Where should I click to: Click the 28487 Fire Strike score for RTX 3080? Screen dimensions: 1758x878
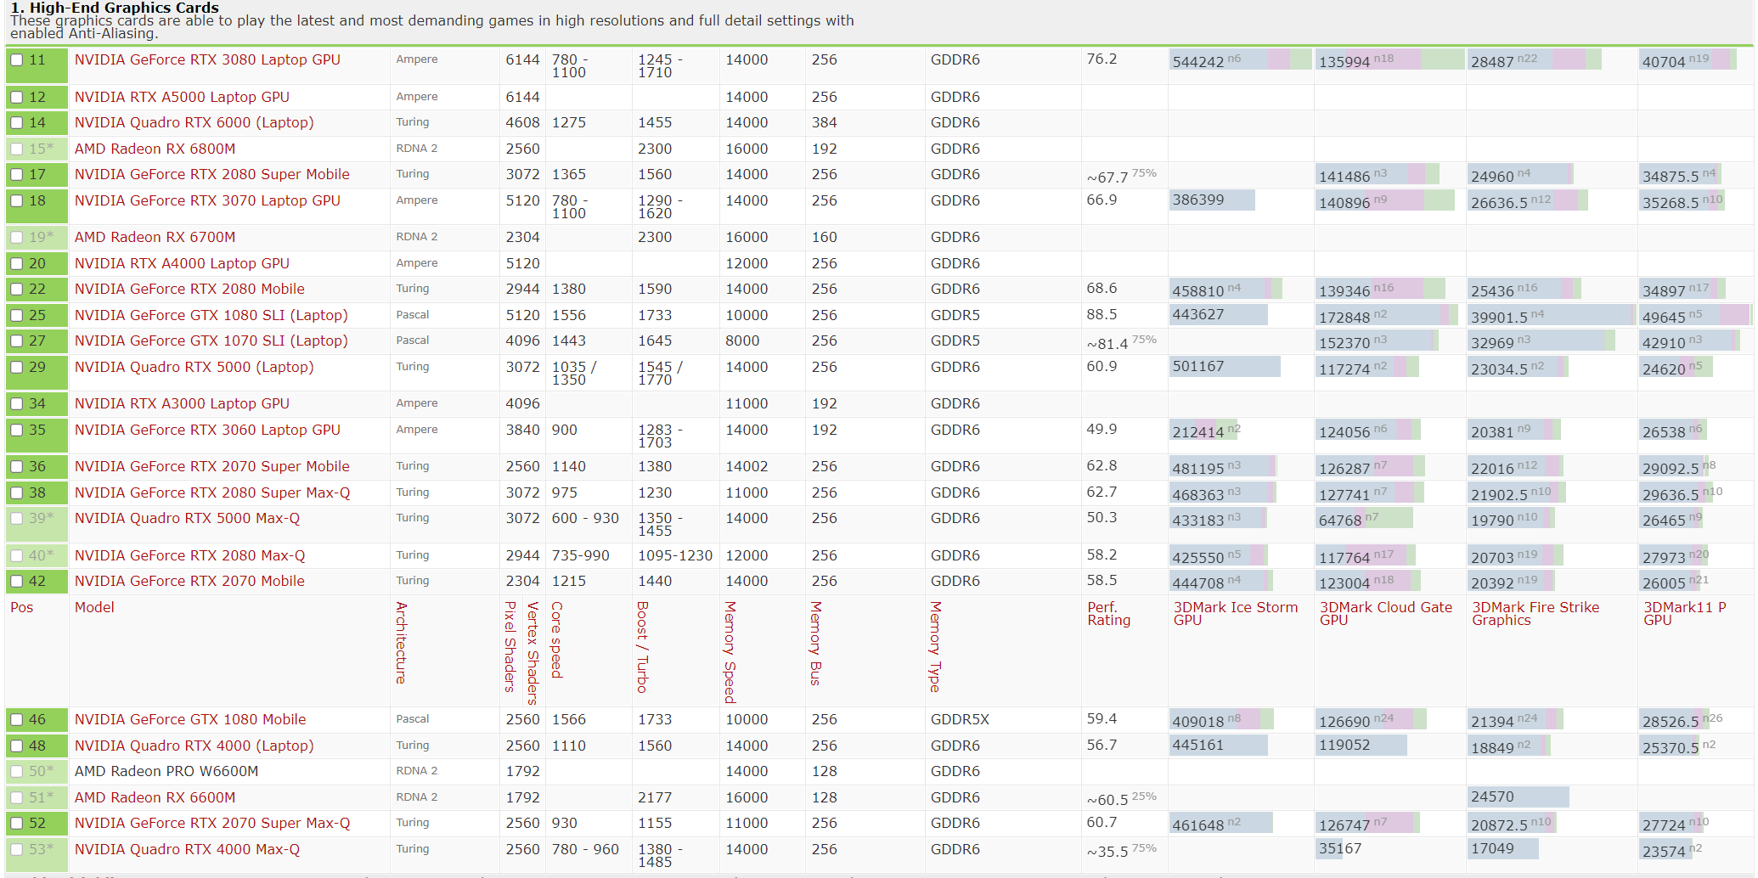1535,60
